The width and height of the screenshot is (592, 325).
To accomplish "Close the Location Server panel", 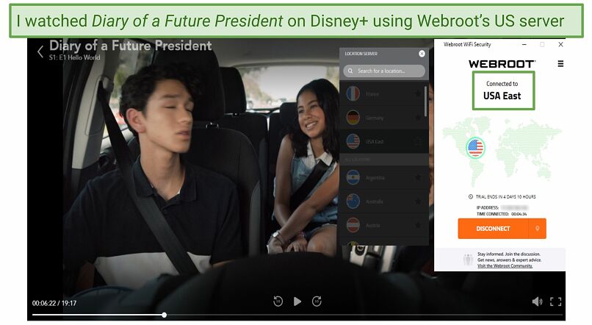I will point(422,54).
